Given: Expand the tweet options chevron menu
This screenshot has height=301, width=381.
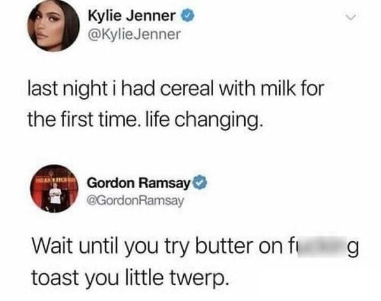Looking at the screenshot, I should pyautogui.click(x=350, y=18).
